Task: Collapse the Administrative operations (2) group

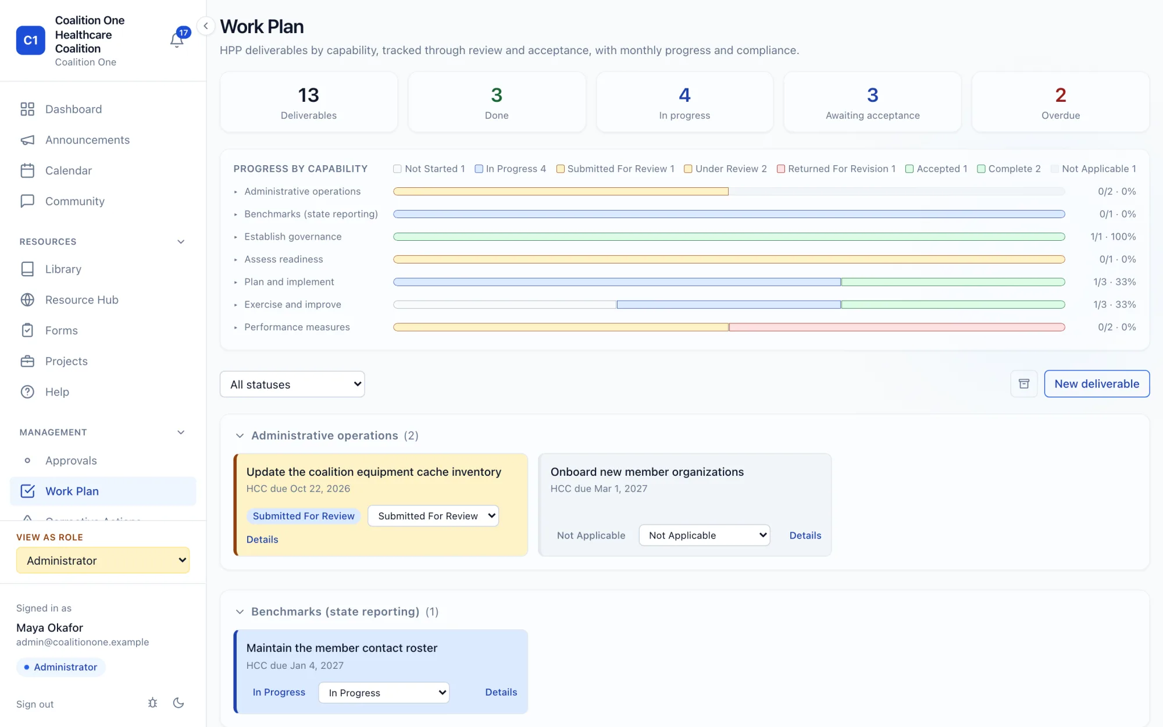Action: (x=240, y=436)
